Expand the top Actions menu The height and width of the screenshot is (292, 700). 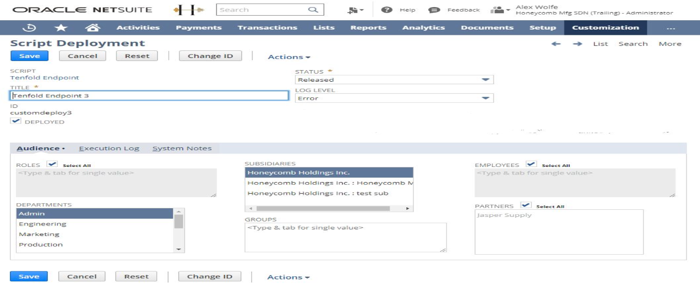click(x=289, y=57)
